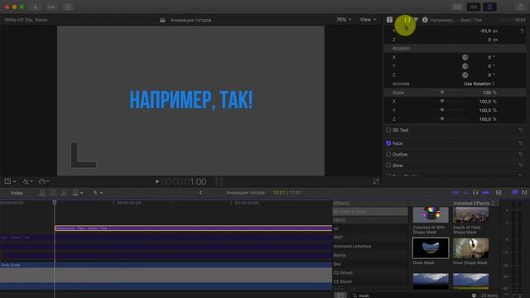Screen dimensions: 530x298
Task: Select the Animated Letterbox effects category
Action: [x=370, y=247]
